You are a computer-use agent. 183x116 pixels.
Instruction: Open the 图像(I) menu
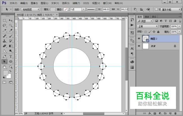pos(34,3)
